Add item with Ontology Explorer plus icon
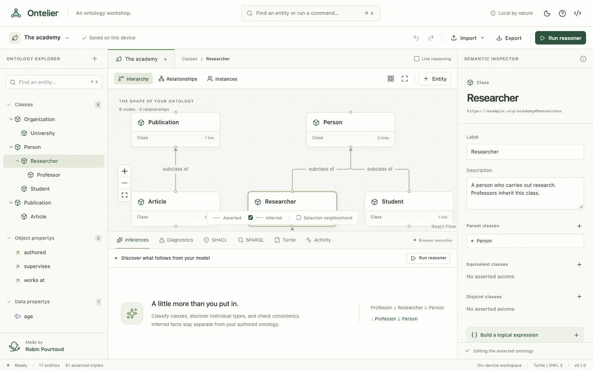This screenshot has width=593, height=371. coord(95,59)
